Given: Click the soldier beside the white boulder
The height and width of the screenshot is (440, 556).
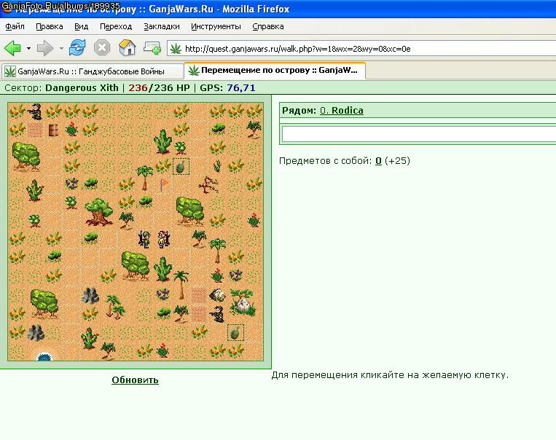Looking at the screenshot, I should 217,314.
